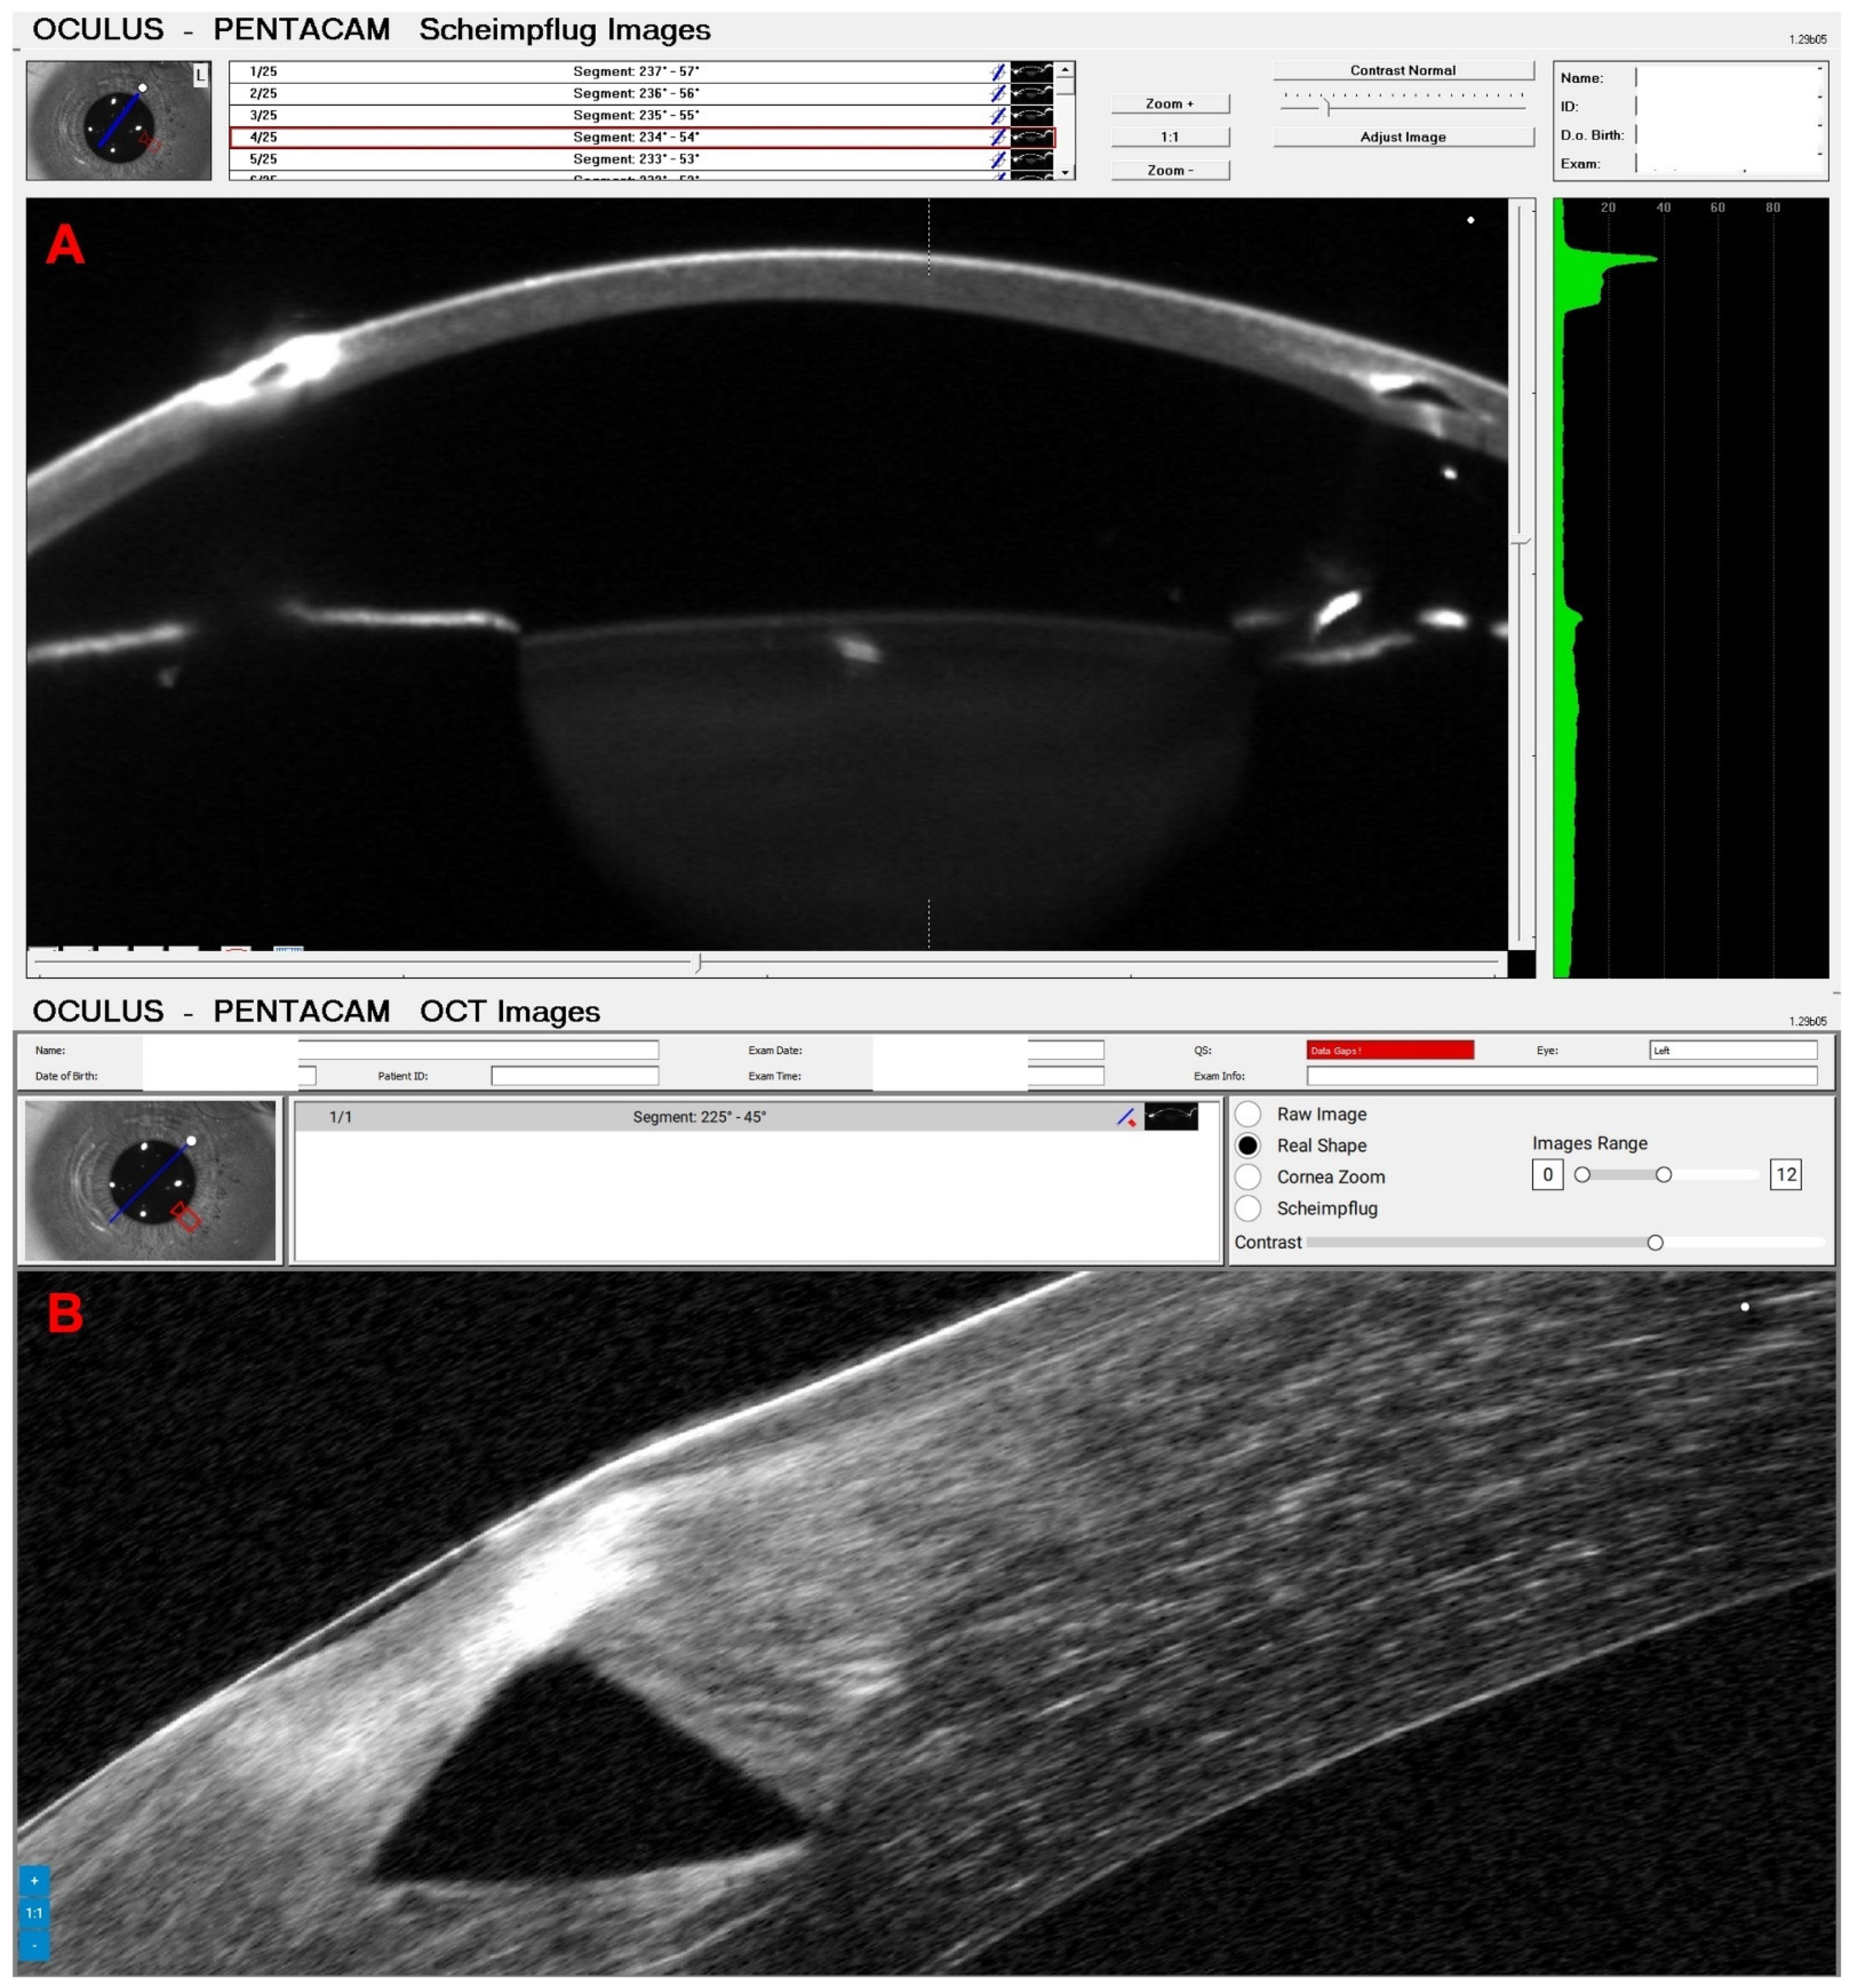1852x1988 pixels.
Task: Click the OCT Patient ID field
Action: point(575,1076)
